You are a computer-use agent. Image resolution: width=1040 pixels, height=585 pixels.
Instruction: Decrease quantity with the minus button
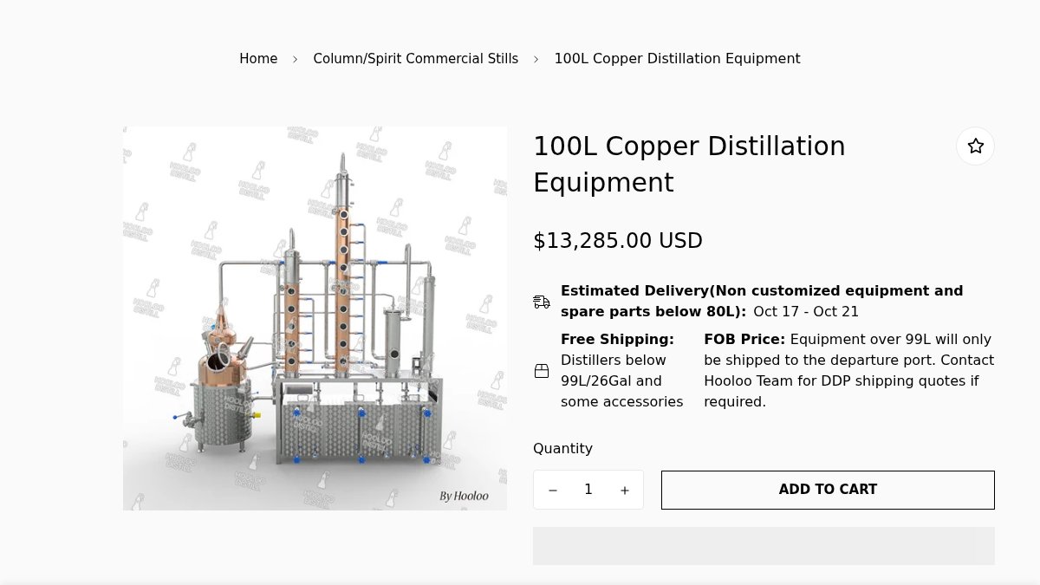tap(552, 491)
